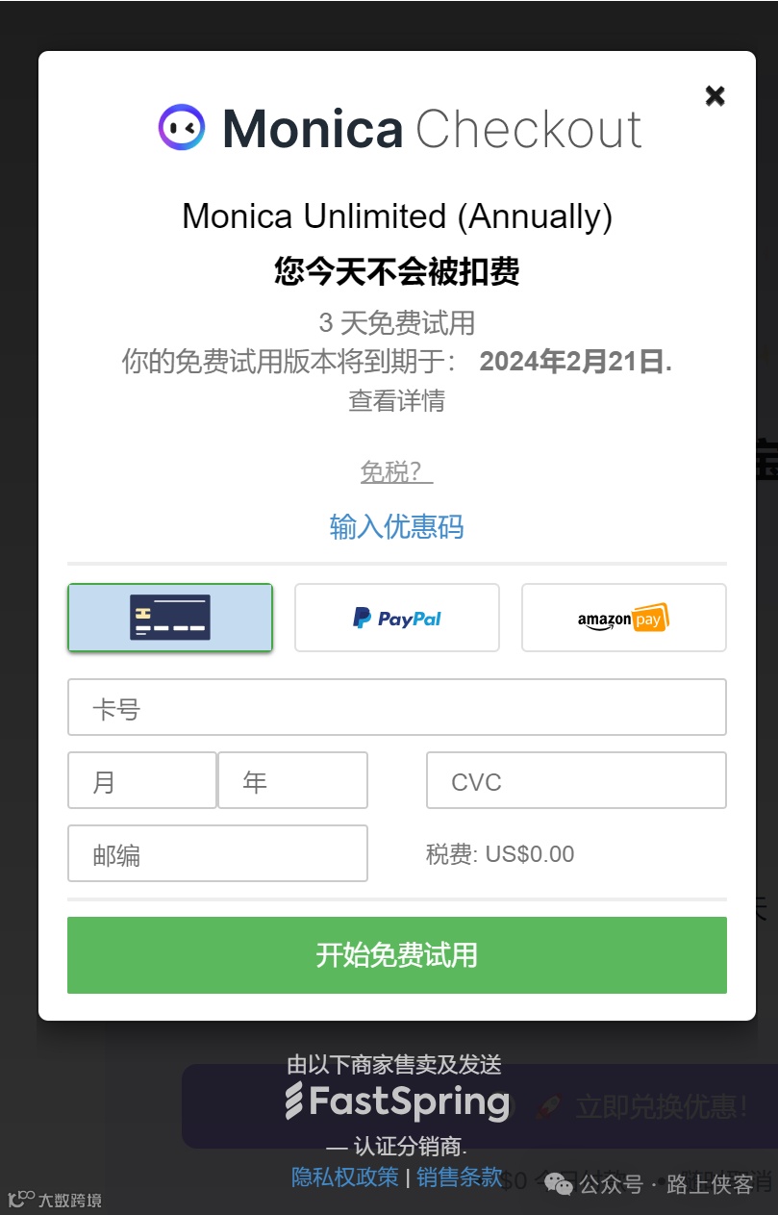
Task: Open the 隐私权政策 privacy policy link
Action: [x=345, y=1177]
